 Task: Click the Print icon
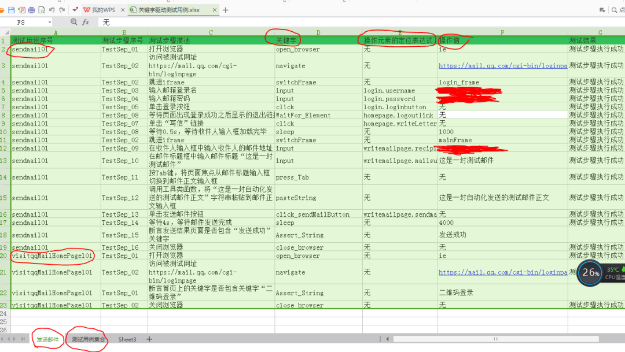(31, 10)
